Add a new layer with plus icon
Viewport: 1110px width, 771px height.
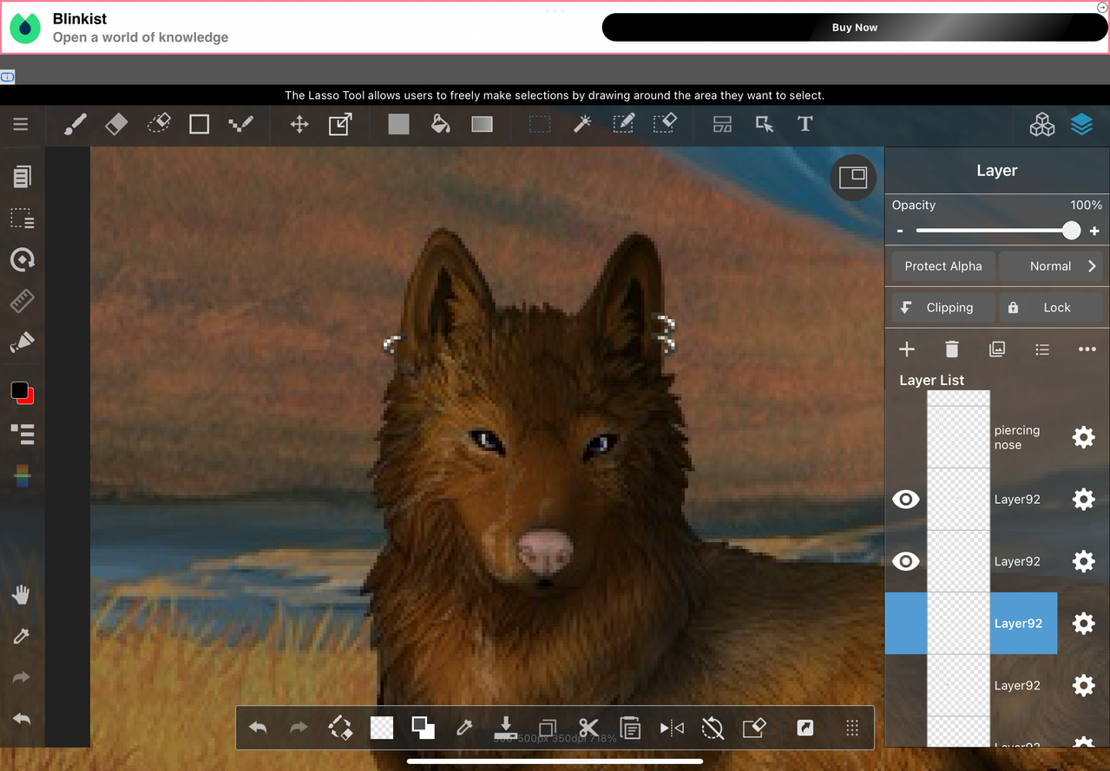tap(907, 349)
